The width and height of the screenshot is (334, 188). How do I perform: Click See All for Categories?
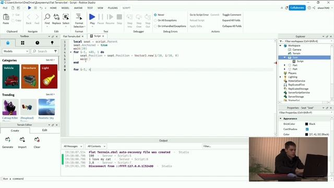(50, 60)
